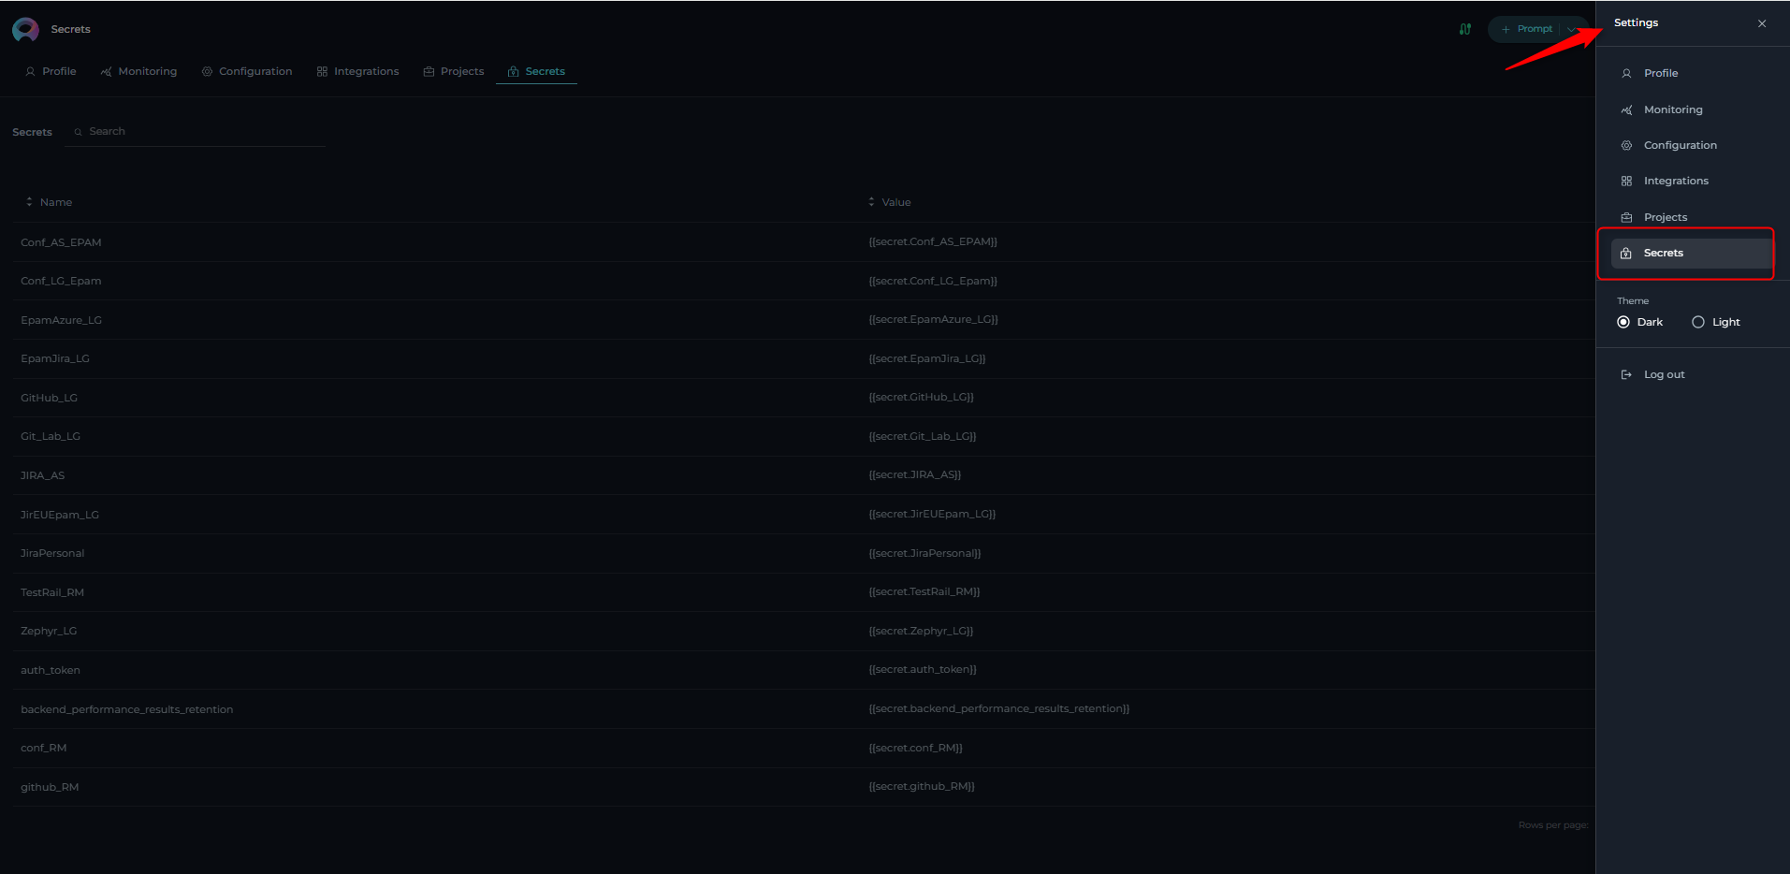Open Projects in the Settings panel
Viewport: 1790px width, 874px height.
(x=1692, y=217)
